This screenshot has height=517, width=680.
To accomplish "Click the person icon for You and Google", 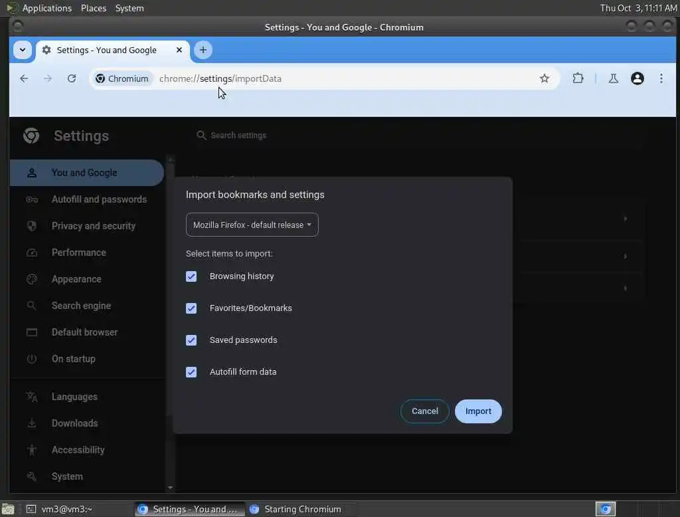I will pyautogui.click(x=32, y=173).
